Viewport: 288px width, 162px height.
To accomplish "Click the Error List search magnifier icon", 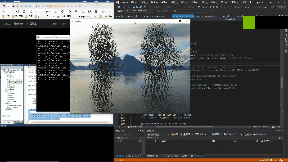I will (280, 138).
